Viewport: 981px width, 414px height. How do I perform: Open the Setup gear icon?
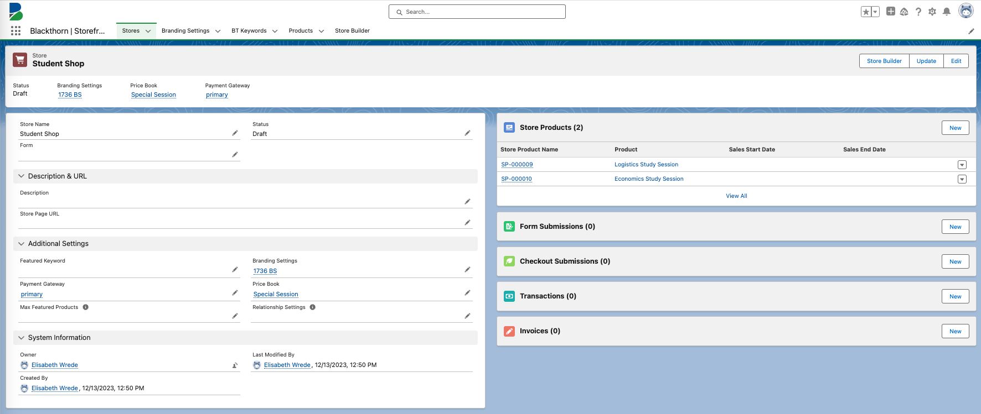[932, 12]
